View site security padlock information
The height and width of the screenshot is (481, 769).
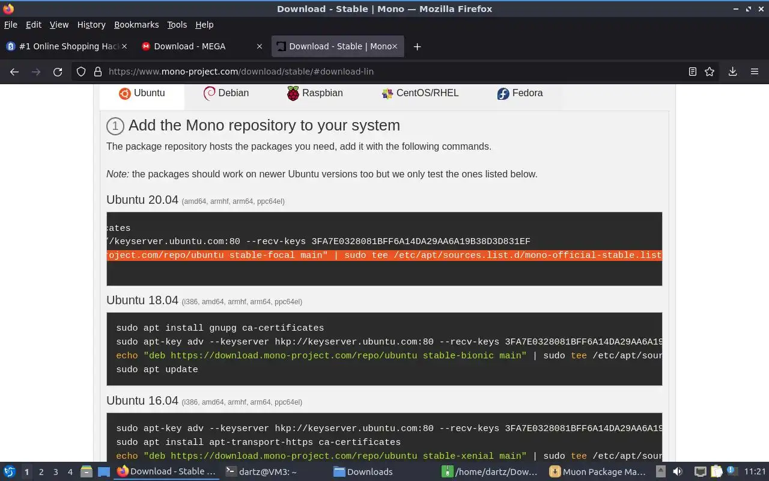pos(98,72)
